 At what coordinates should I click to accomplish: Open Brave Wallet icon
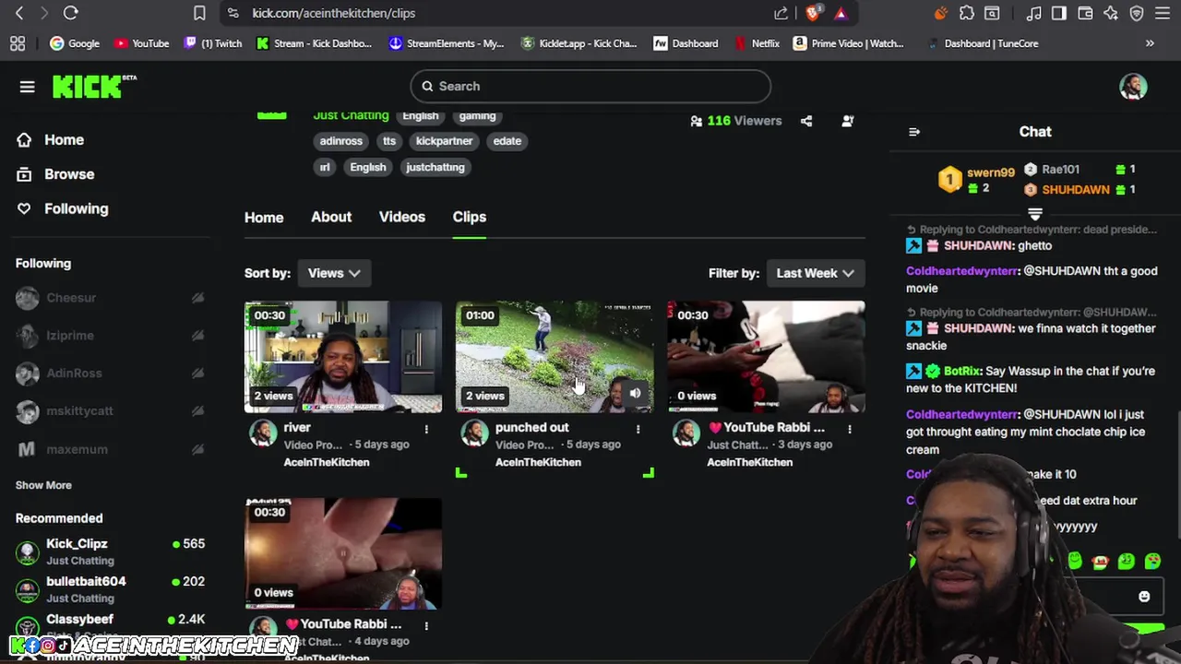click(x=1085, y=13)
